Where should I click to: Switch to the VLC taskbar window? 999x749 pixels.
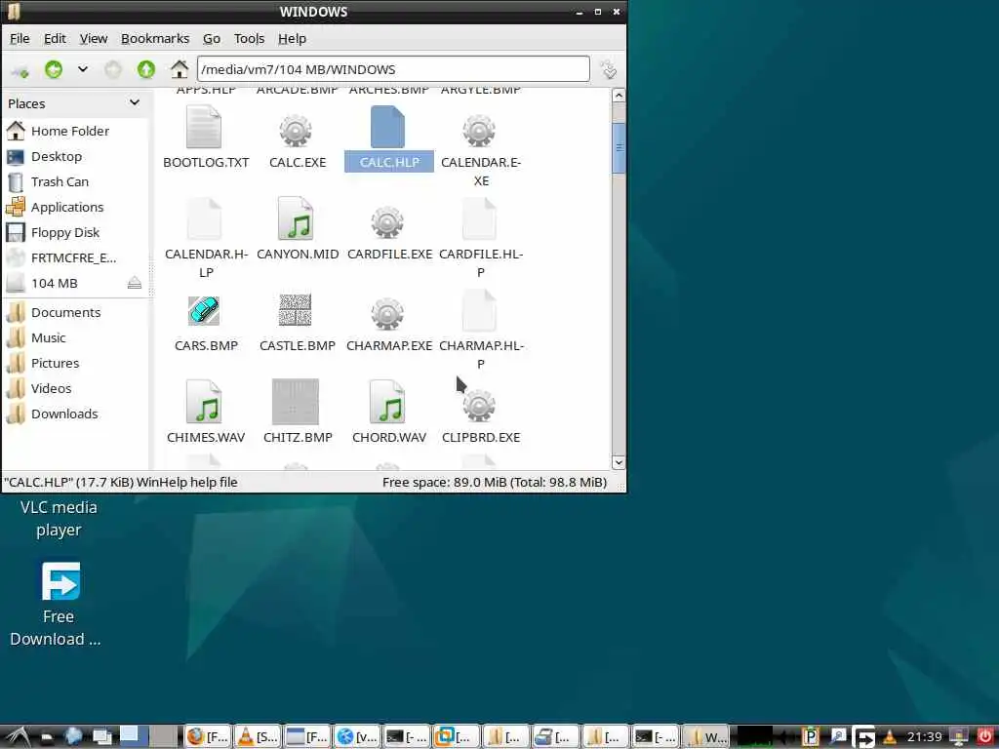(257, 737)
